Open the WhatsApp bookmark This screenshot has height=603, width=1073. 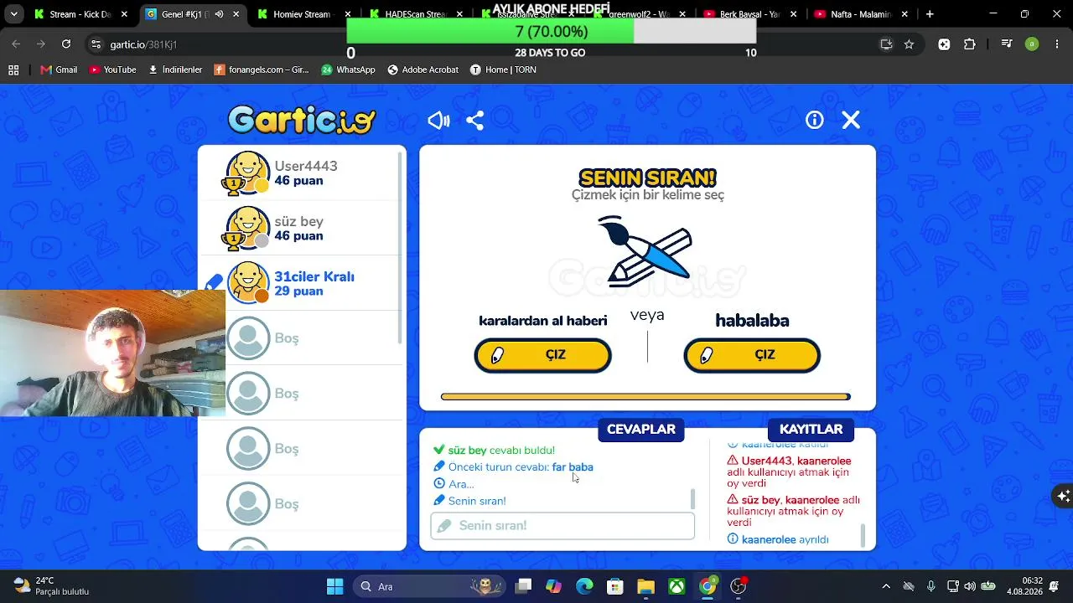click(349, 70)
